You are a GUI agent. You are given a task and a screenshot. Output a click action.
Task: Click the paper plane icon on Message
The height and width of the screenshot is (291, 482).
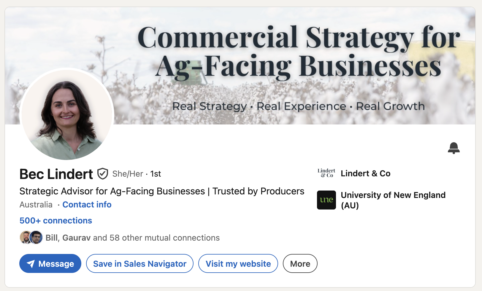tap(31, 264)
